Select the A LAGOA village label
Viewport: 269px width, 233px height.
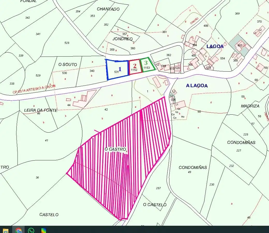coord(197,86)
